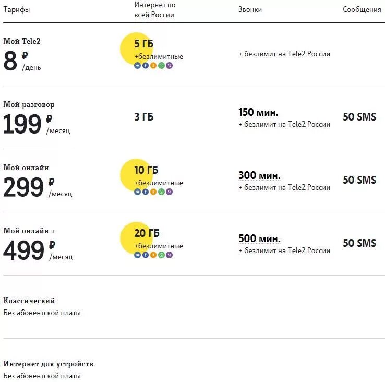The image size is (385, 382).
Task: Click the Facebook icon in Мой Tele2 row
Action: pos(146,66)
